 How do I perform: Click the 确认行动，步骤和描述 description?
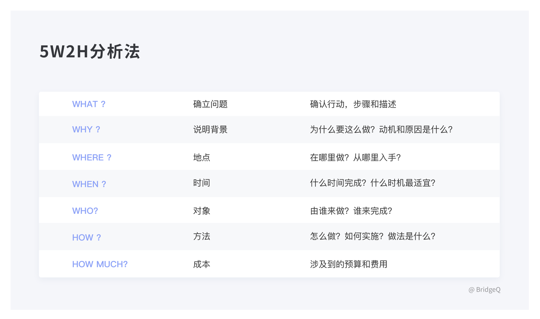point(353,104)
